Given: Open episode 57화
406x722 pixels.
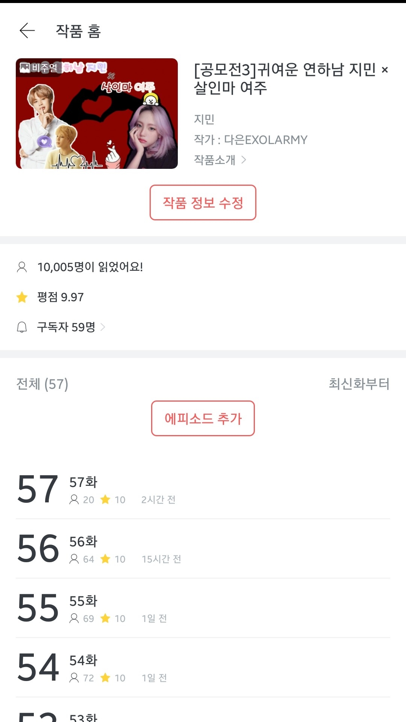Looking at the screenshot, I should [83, 482].
